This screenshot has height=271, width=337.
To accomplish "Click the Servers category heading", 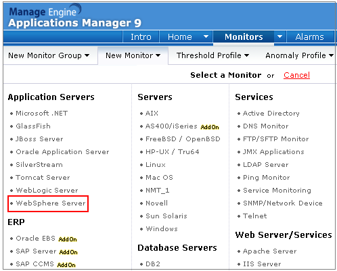I will pos(155,97).
